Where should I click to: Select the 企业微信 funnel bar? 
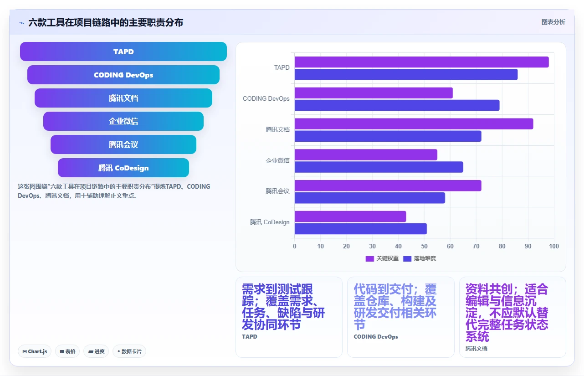(x=123, y=121)
